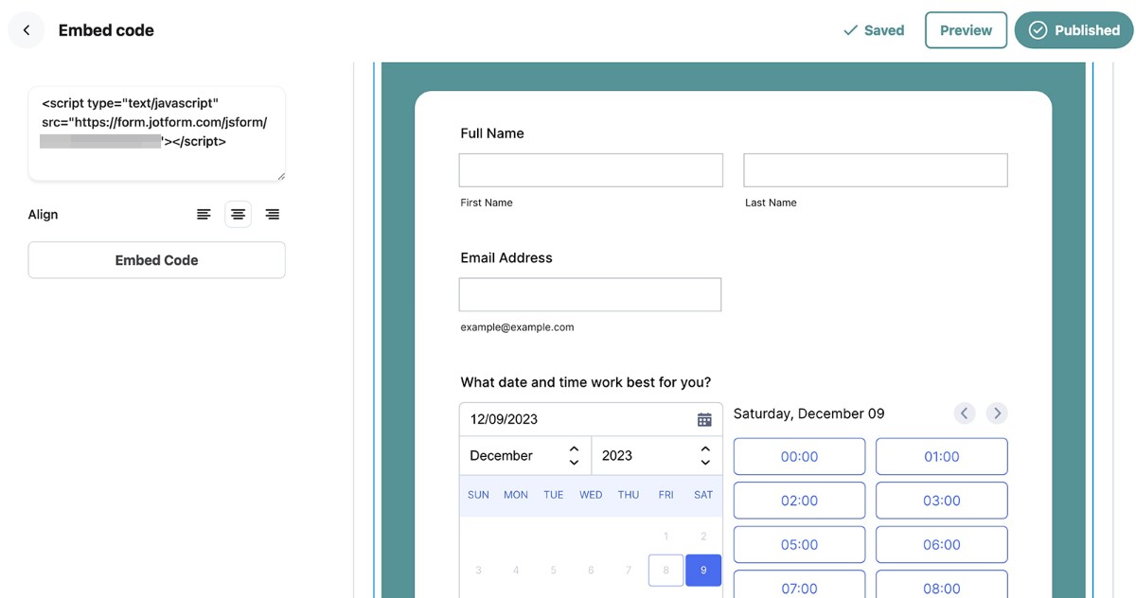This screenshot has height=598, width=1136.
Task: Focus the embed script textarea
Action: [x=156, y=133]
